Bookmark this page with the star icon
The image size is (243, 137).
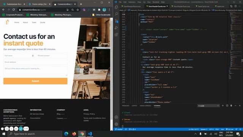click(77, 10)
